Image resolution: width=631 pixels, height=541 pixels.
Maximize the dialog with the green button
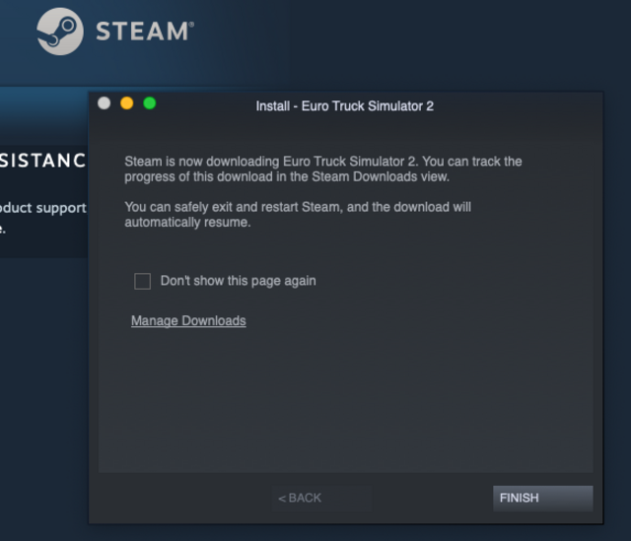click(150, 103)
